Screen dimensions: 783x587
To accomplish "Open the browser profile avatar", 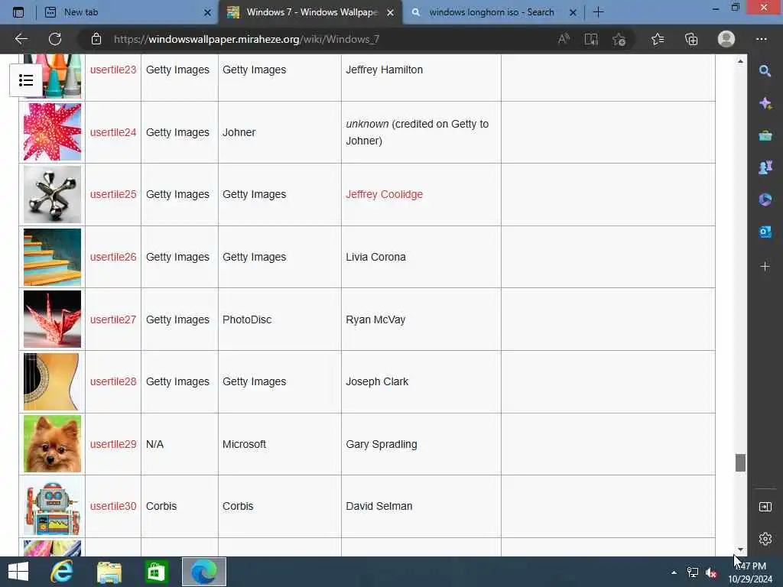I will (x=726, y=39).
